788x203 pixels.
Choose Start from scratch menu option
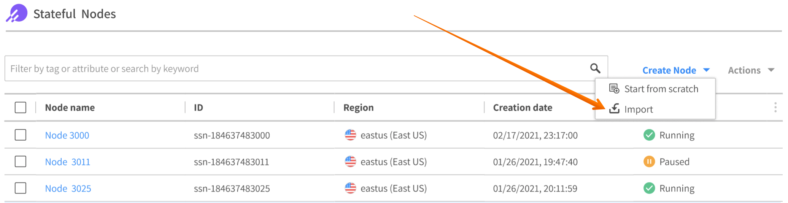(x=661, y=89)
